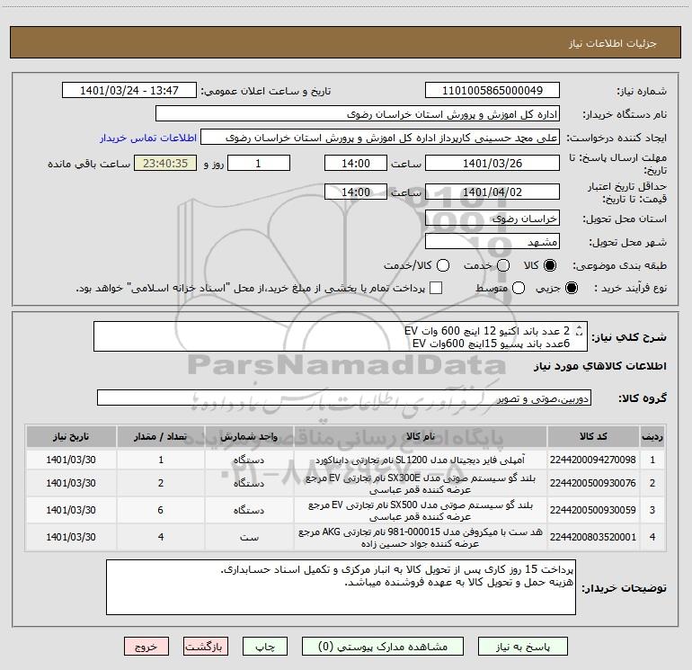Click the SL 1200 amplifier item name
The height and width of the screenshot is (670, 692).
click(x=421, y=460)
